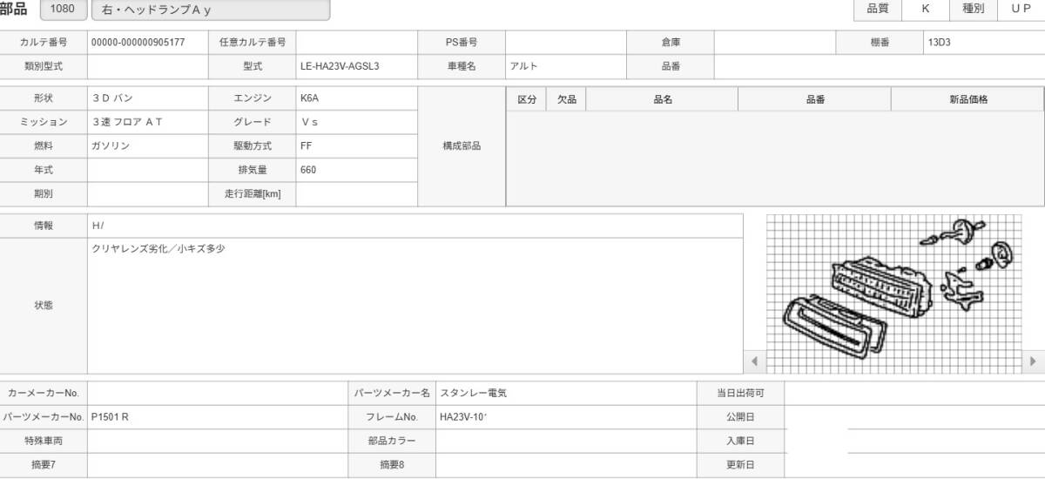Click the 品質 value K
The image size is (1045, 479).
pos(926,9)
